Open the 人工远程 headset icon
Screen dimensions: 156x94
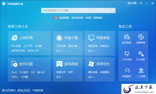[x=141, y=70]
